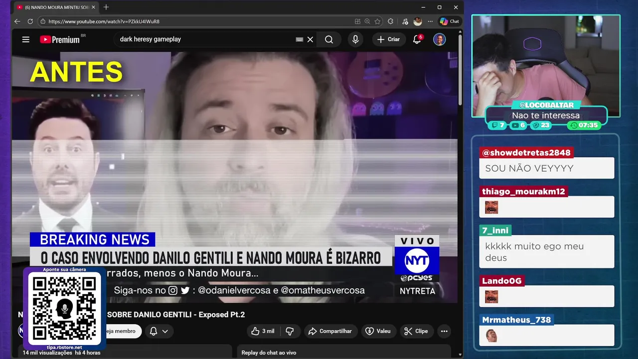Screen dimensions: 638x359
Task: Open the media control music icon in toolbar
Action: coord(405,21)
